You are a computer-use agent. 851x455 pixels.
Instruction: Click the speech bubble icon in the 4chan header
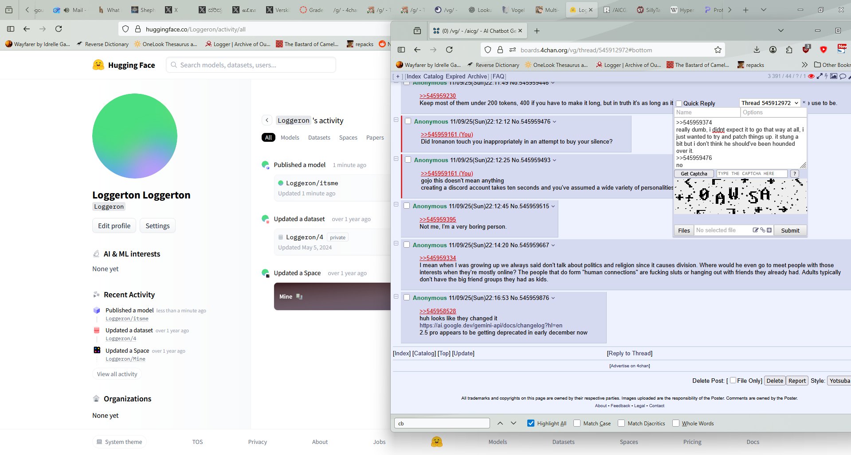coord(843,76)
